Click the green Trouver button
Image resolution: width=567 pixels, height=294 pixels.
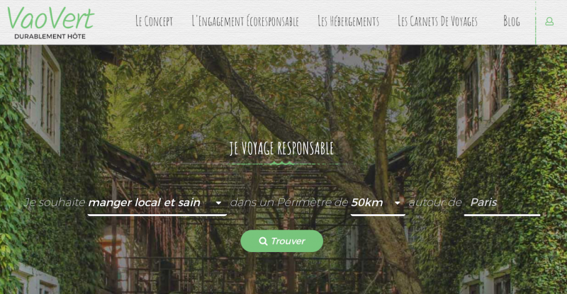[281, 241]
